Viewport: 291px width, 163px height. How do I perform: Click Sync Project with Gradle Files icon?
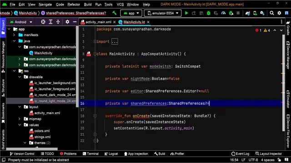(x=247, y=13)
